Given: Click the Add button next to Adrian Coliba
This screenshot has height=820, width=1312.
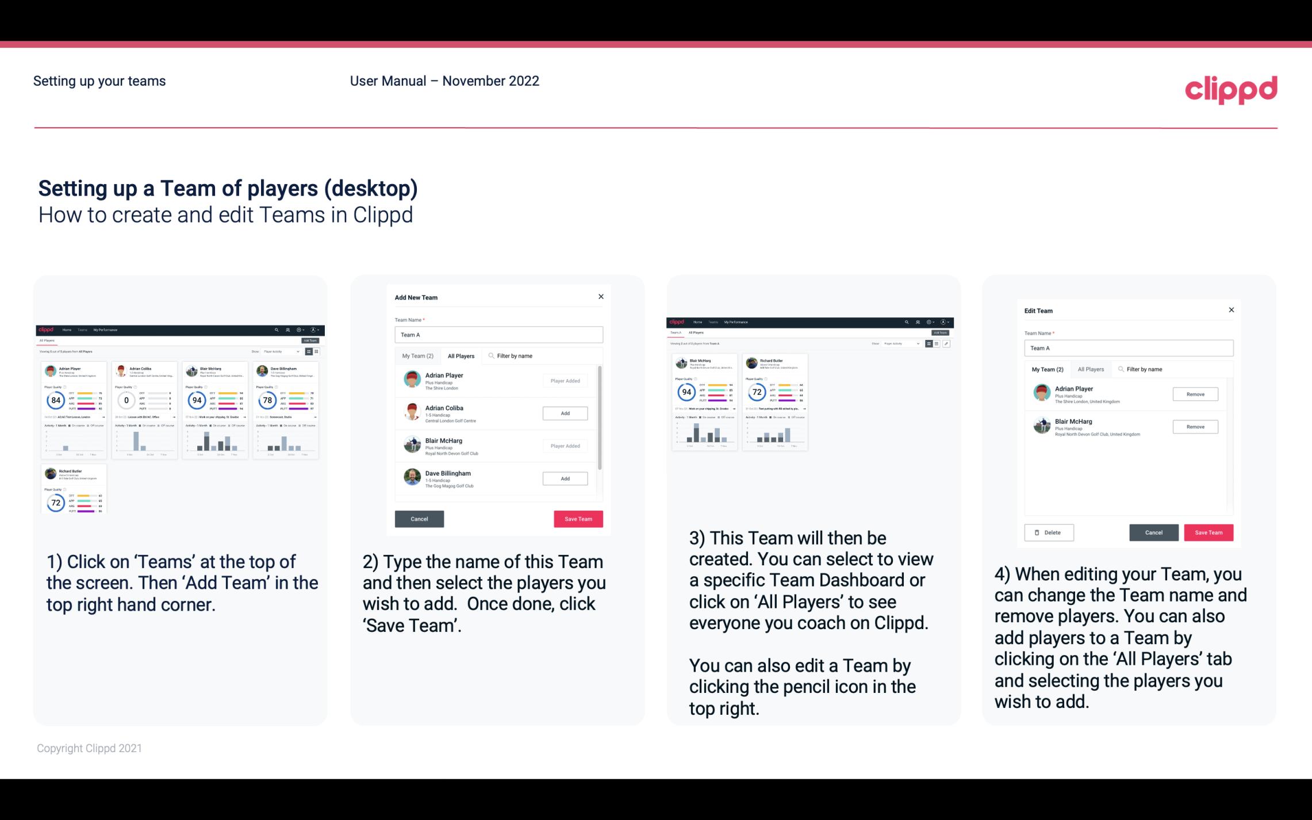Looking at the screenshot, I should [564, 413].
